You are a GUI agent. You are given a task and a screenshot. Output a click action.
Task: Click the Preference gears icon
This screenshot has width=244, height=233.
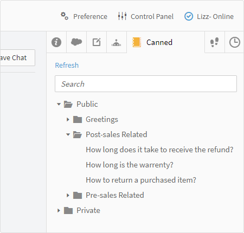tap(65, 16)
